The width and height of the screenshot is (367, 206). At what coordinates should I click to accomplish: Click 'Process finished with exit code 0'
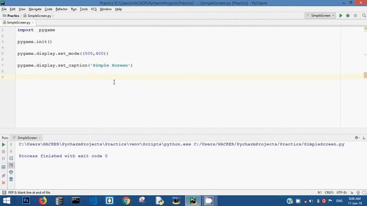point(63,156)
